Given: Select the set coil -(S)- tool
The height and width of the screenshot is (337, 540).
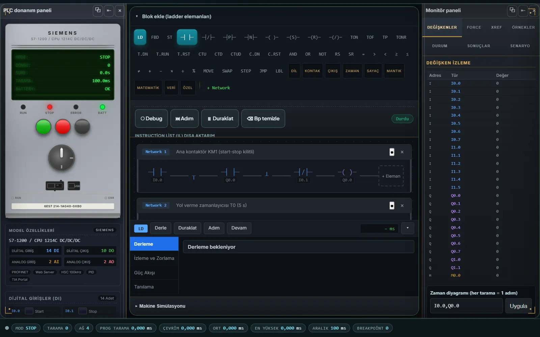Looking at the screenshot, I should (x=293, y=37).
